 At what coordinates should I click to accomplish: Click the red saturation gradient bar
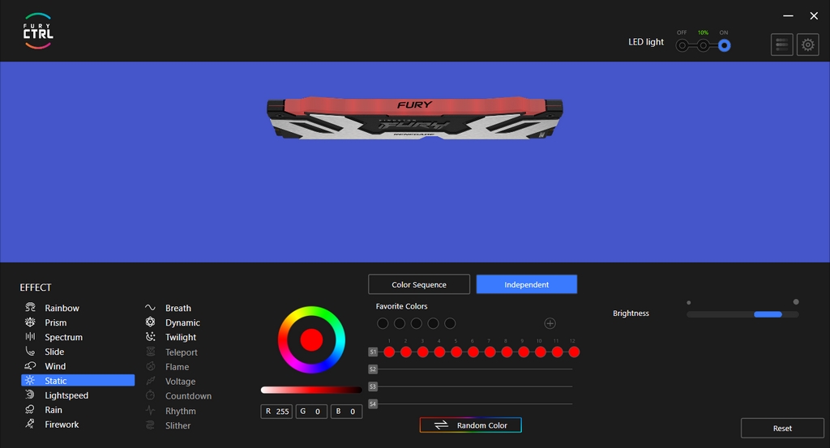pos(311,390)
